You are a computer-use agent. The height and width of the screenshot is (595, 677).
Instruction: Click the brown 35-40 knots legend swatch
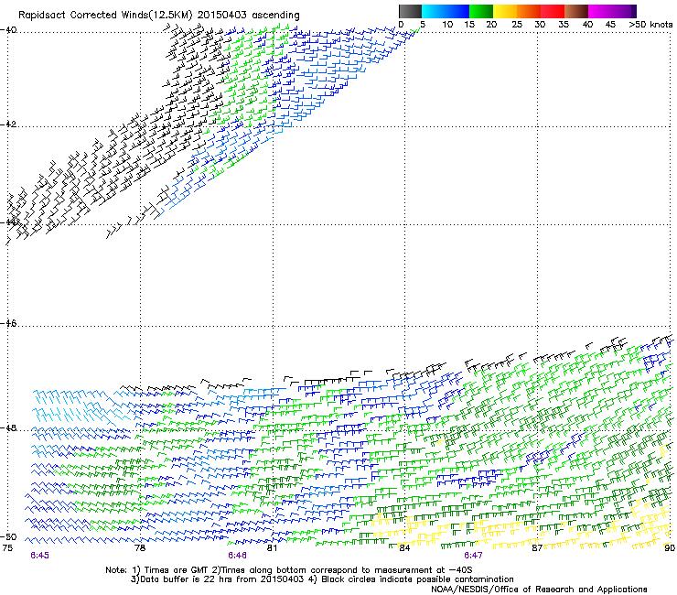[x=576, y=11]
